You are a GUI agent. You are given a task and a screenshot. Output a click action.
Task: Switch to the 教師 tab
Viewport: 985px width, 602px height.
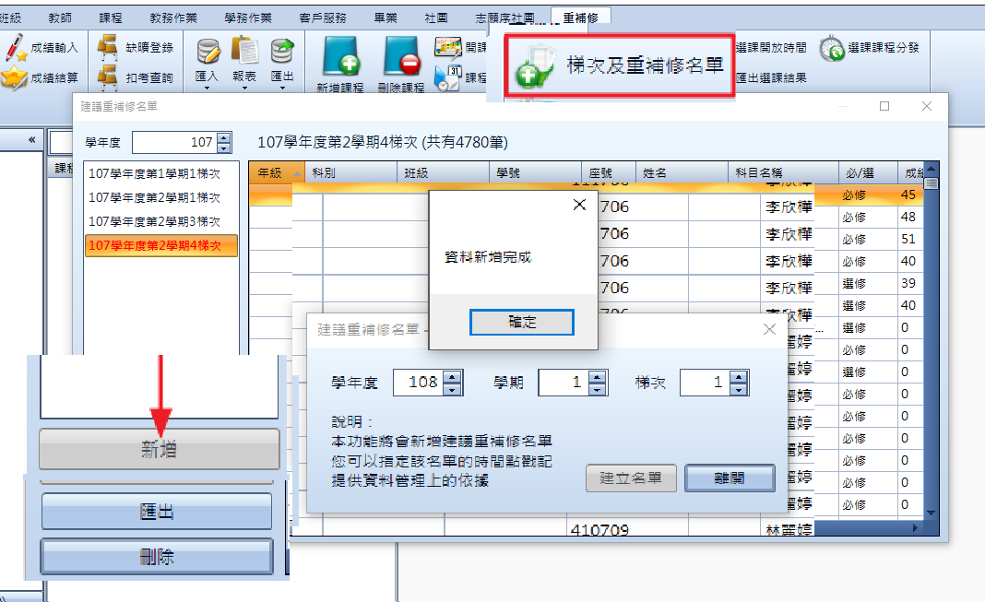coord(60,18)
